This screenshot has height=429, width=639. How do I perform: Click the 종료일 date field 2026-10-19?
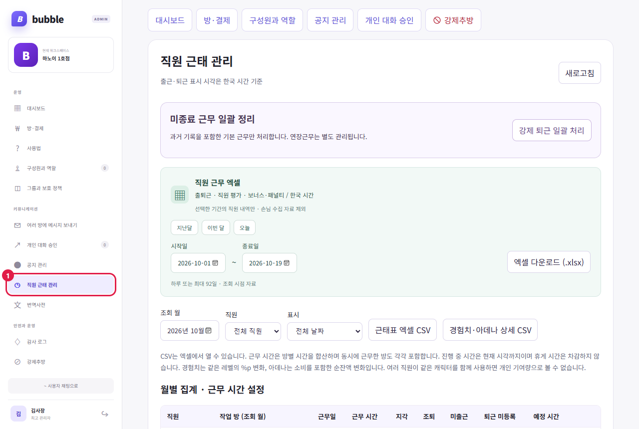tap(270, 263)
